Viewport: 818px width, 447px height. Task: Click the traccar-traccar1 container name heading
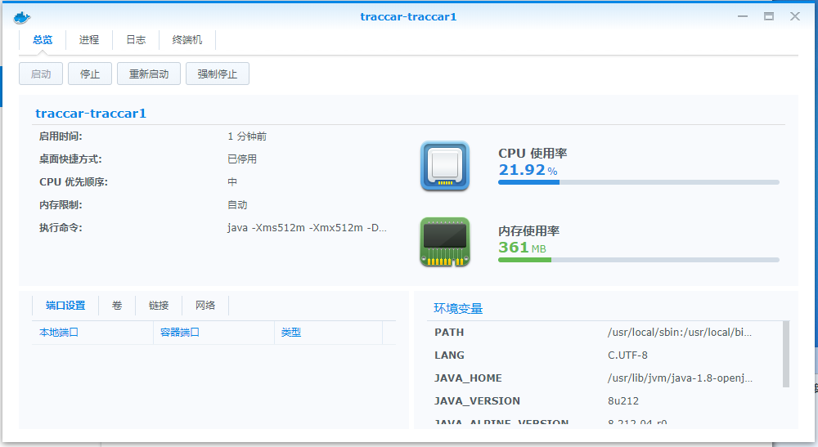click(91, 114)
